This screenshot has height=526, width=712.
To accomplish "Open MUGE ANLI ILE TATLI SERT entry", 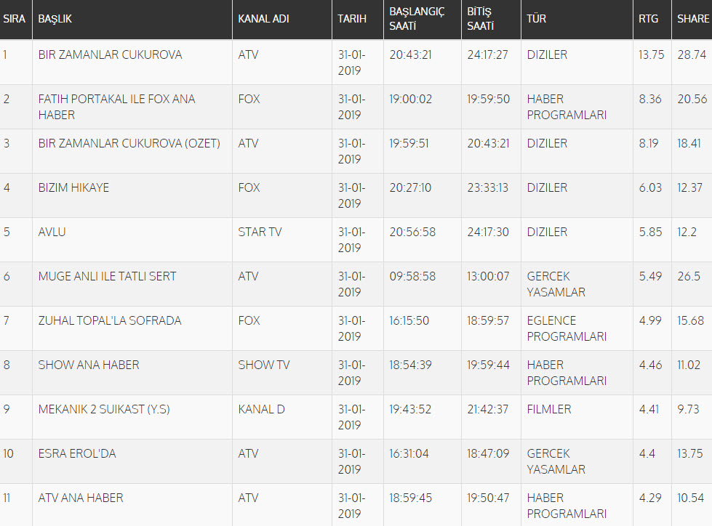I will pyautogui.click(x=107, y=277).
